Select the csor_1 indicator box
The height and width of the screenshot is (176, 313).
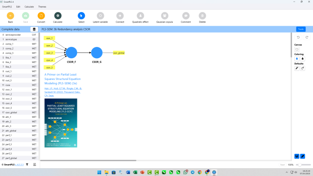coord(49,38)
